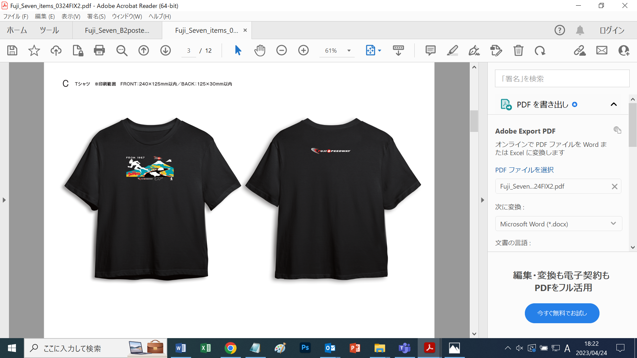Open the zoom level dropdown
The image size is (637, 358).
pos(349,50)
